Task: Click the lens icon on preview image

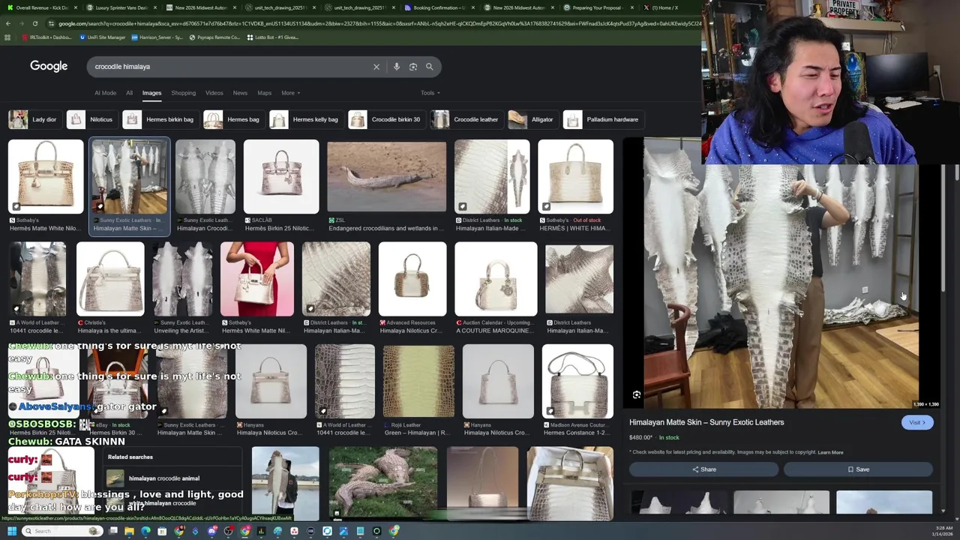Action: [x=637, y=395]
